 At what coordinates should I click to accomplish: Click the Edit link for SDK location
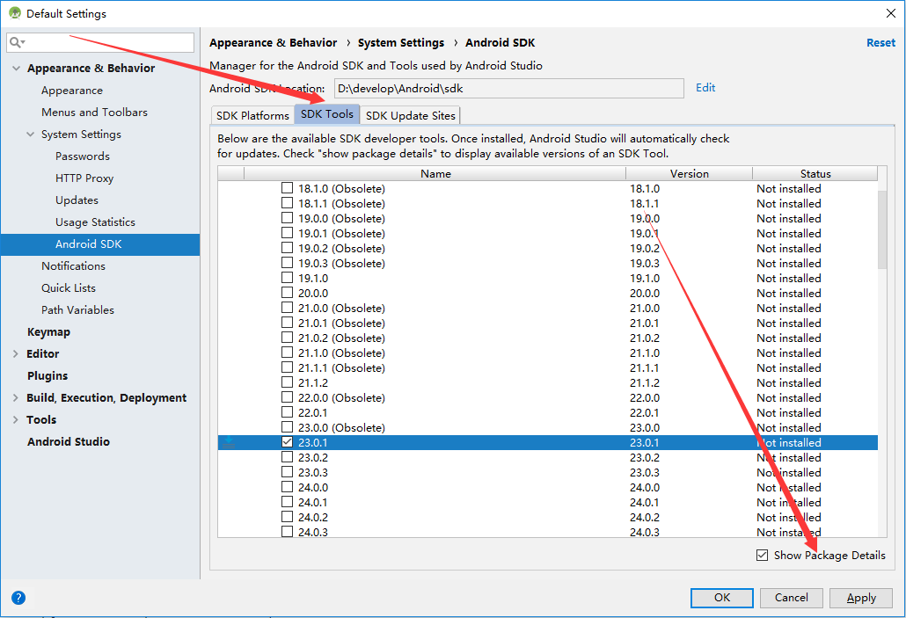click(x=705, y=88)
